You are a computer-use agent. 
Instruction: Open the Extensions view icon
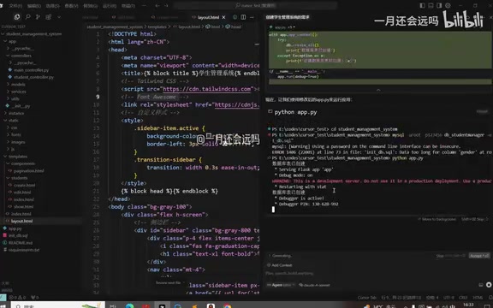48,17
